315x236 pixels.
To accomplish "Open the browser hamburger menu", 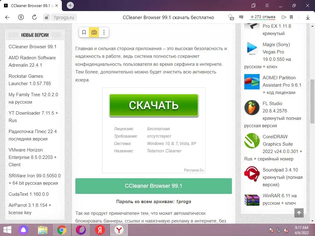I will pyautogui.click(x=267, y=6).
